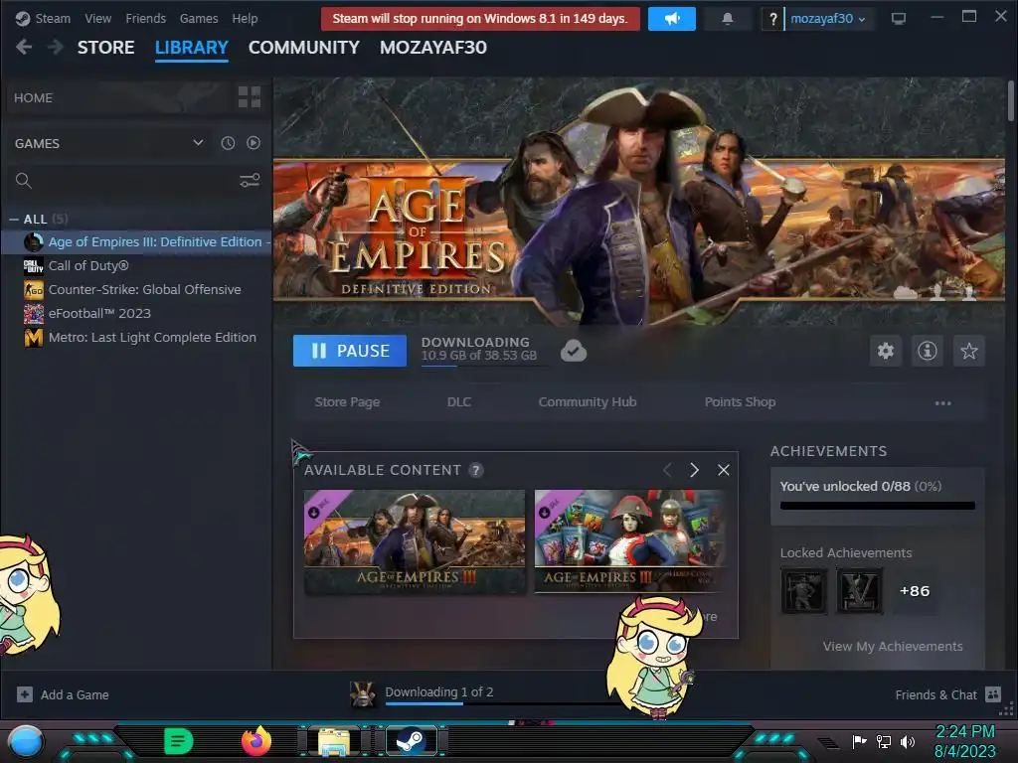
Task: Open the Store Page link
Action: pyautogui.click(x=347, y=402)
